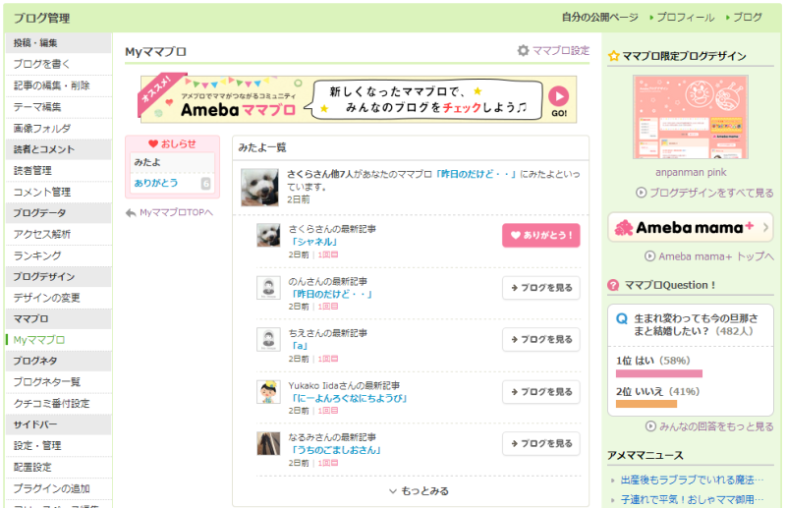The image size is (786, 508).
Task: Click the Ameba mama+ flower logo banner
Action: [x=691, y=228]
